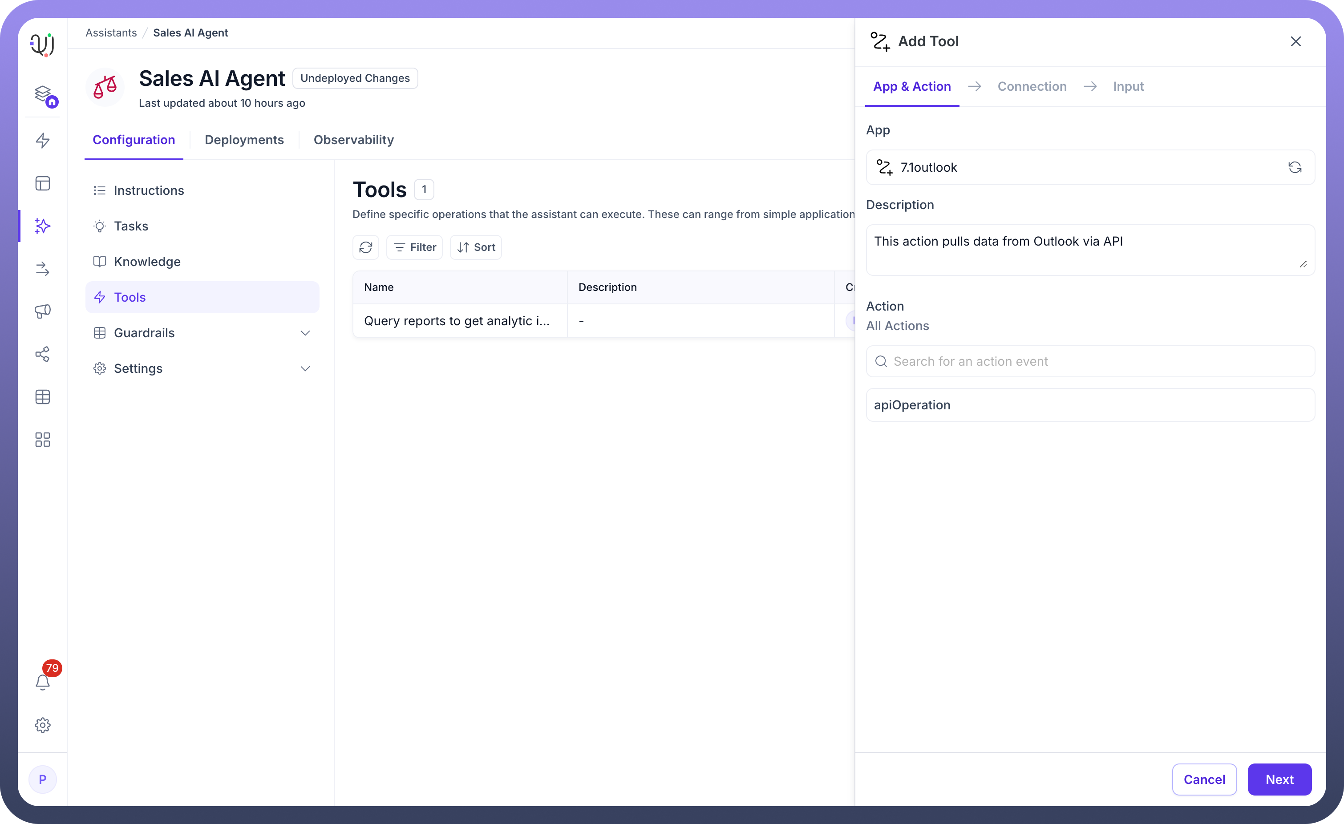
Task: Click the action event search field
Action: coord(1090,361)
